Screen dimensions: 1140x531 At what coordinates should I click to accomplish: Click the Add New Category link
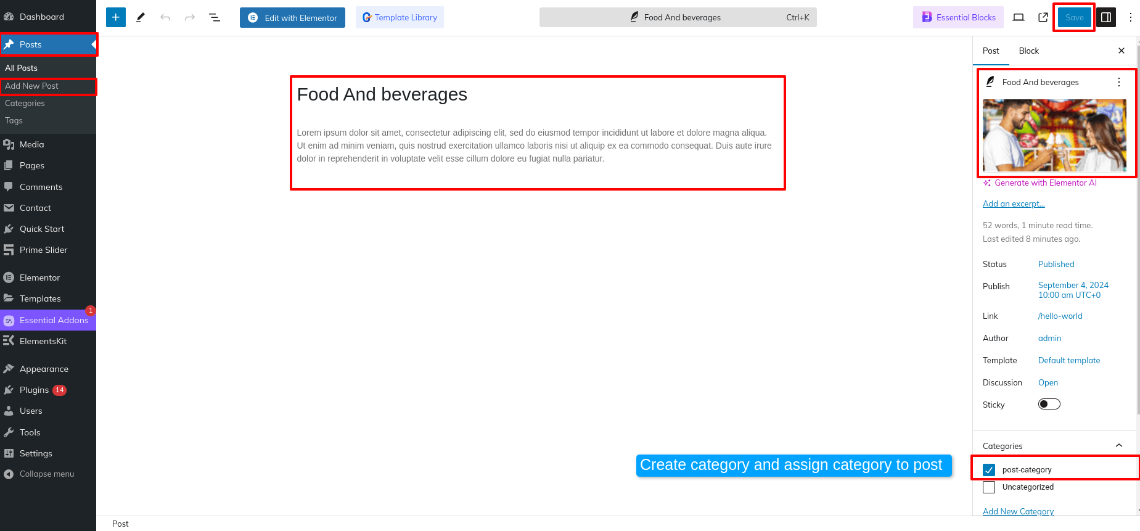pos(1018,511)
